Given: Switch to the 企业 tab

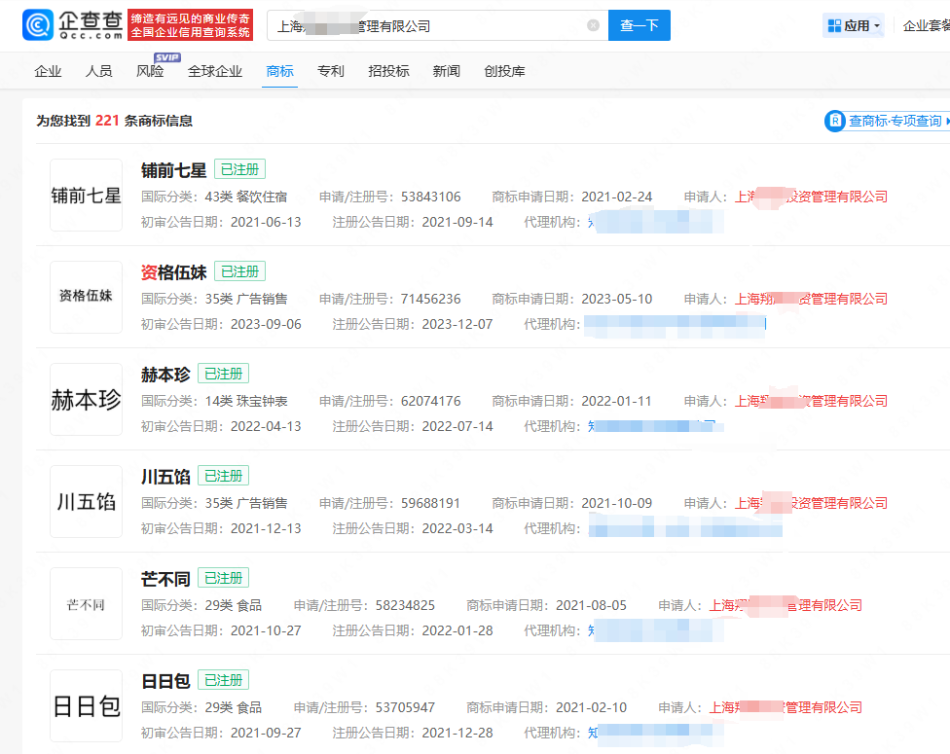Looking at the screenshot, I should (x=48, y=71).
